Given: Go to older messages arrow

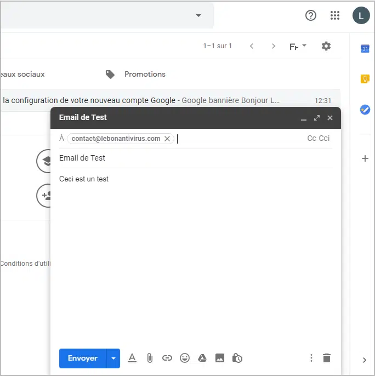Looking at the screenshot, I should (x=273, y=46).
